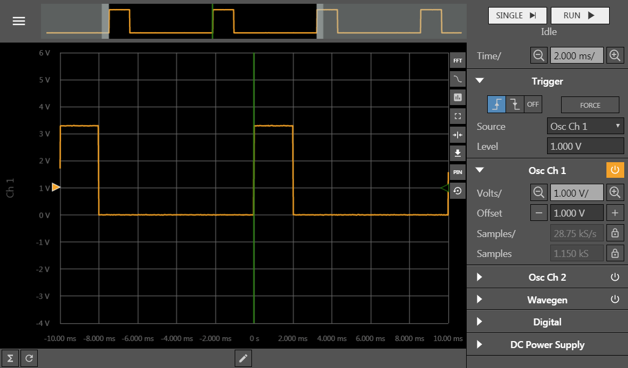Zoom out the time base
628x368 pixels.
(538, 55)
